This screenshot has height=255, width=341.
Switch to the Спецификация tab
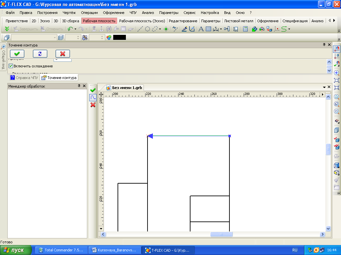point(295,21)
